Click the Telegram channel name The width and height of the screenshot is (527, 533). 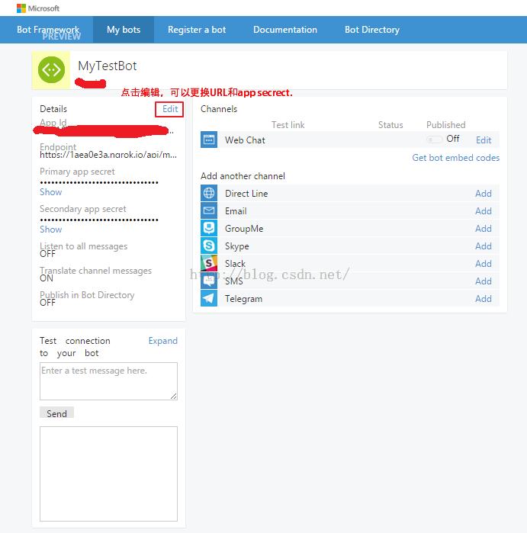tap(243, 299)
